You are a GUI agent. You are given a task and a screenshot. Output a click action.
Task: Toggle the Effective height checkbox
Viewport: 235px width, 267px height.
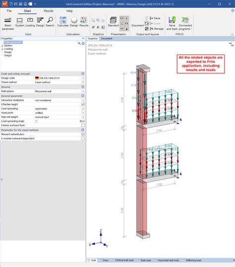click(83, 104)
